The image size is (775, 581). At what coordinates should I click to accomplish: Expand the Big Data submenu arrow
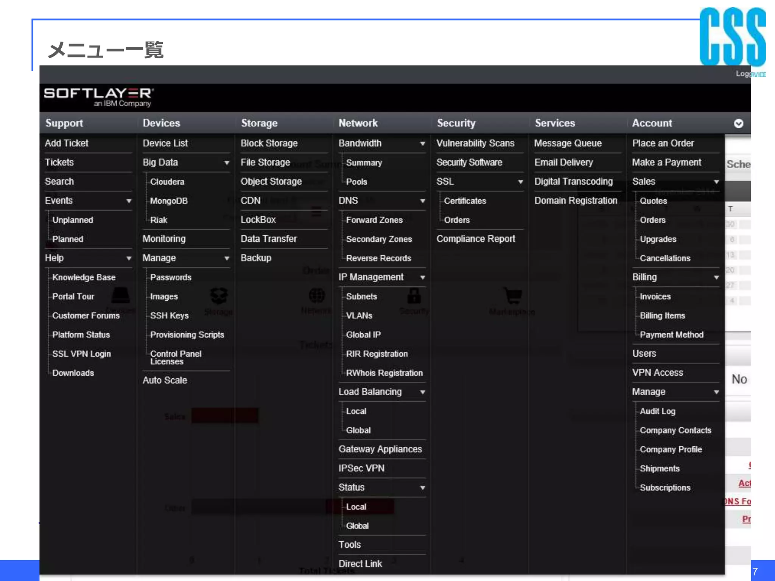pyautogui.click(x=227, y=163)
